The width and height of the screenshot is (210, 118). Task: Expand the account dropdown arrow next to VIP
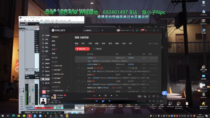pyautogui.click(x=130, y=30)
